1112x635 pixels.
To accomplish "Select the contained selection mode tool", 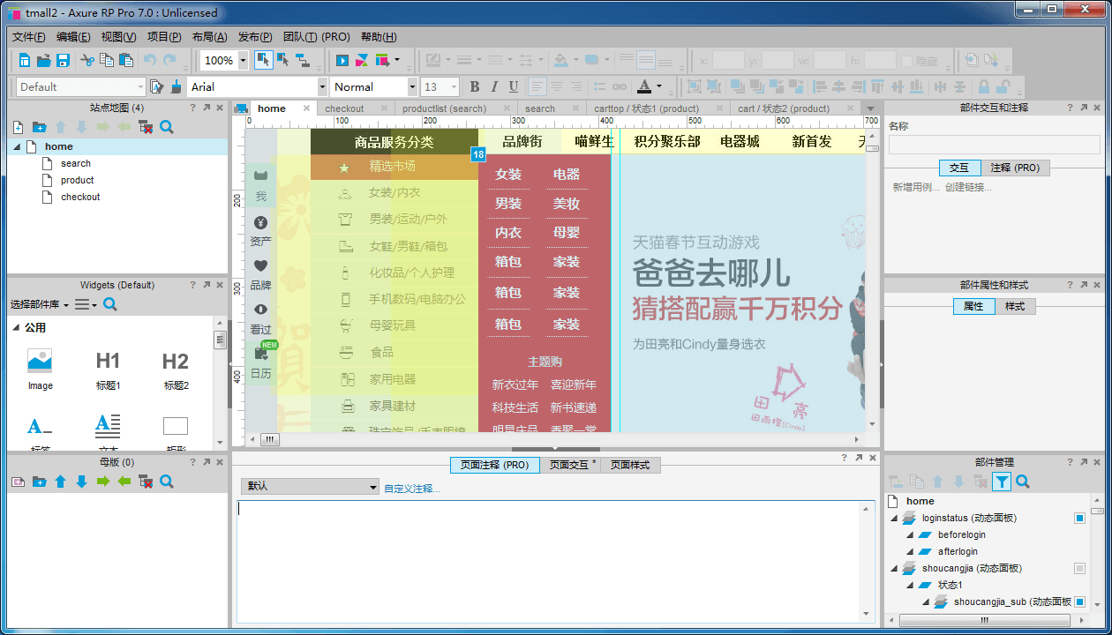I will (283, 60).
